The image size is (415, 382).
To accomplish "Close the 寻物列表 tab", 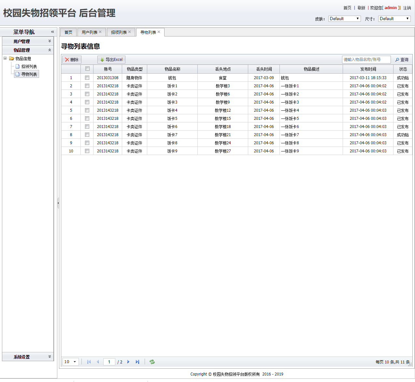I will coord(159,32).
